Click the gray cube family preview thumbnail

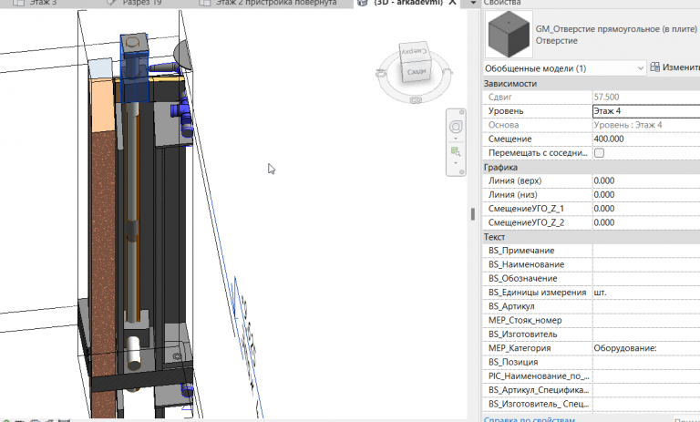[x=508, y=36]
